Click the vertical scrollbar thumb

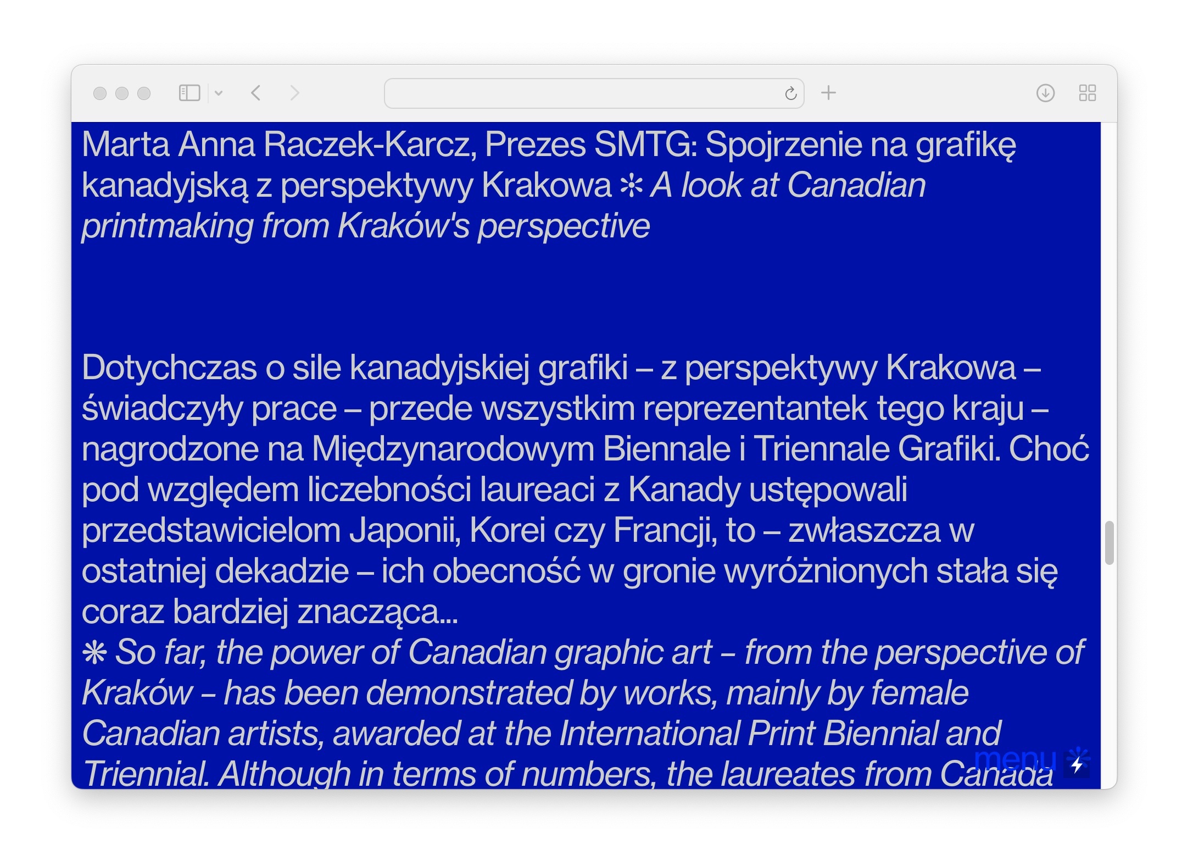click(x=1109, y=542)
